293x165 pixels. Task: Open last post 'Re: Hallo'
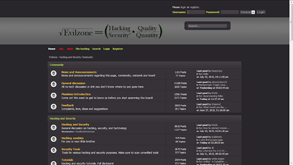(x=203, y=74)
